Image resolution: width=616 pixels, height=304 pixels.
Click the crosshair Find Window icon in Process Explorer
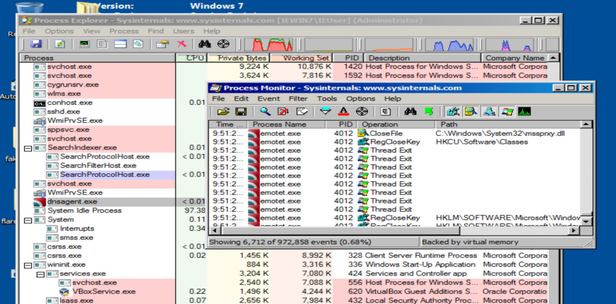[223, 44]
